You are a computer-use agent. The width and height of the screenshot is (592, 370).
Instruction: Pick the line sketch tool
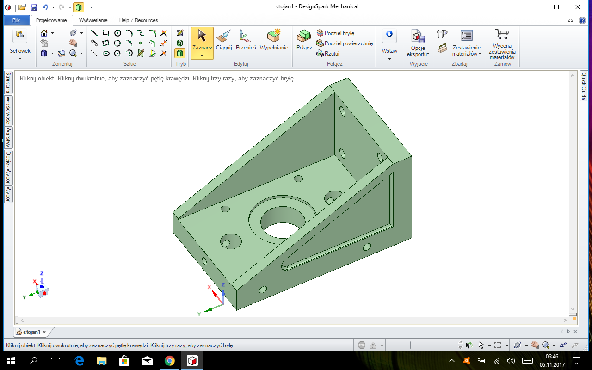(94, 33)
